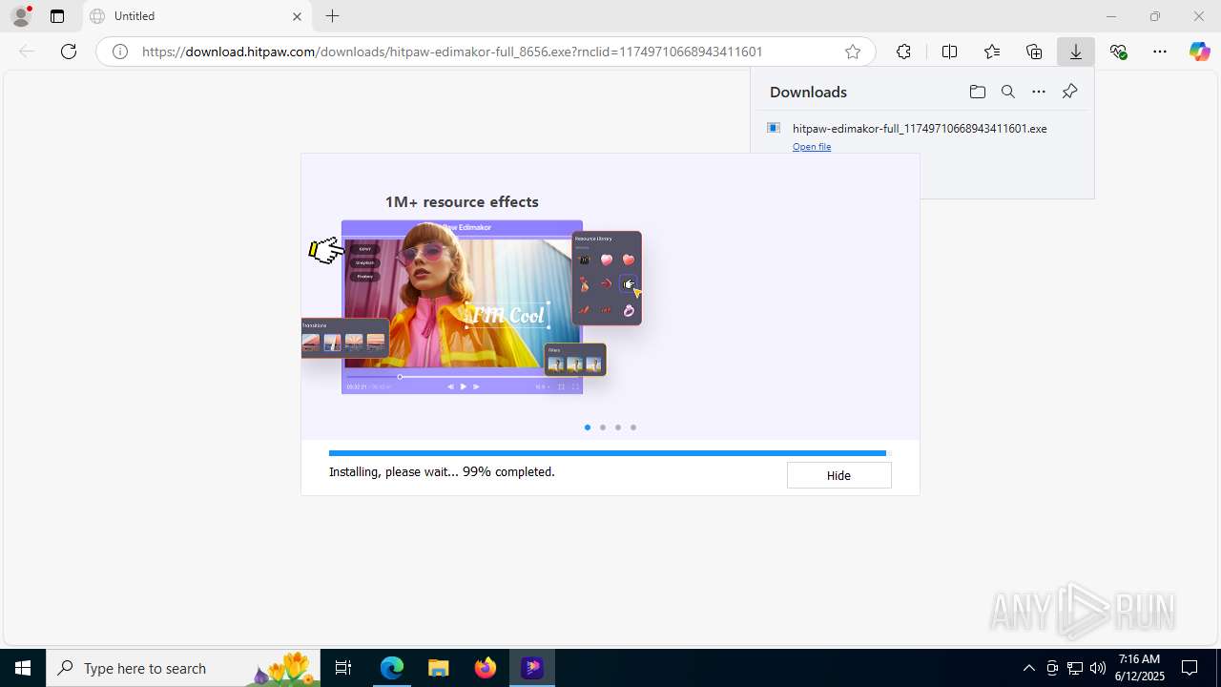Screen dimensions: 1221x687
Task: Go to second slide dot
Action: click(603, 427)
